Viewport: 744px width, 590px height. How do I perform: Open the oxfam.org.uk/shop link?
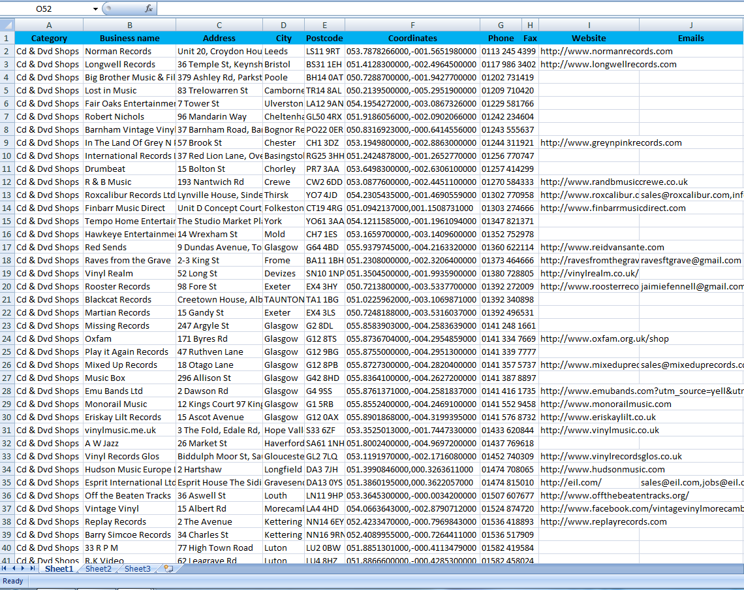604,338
